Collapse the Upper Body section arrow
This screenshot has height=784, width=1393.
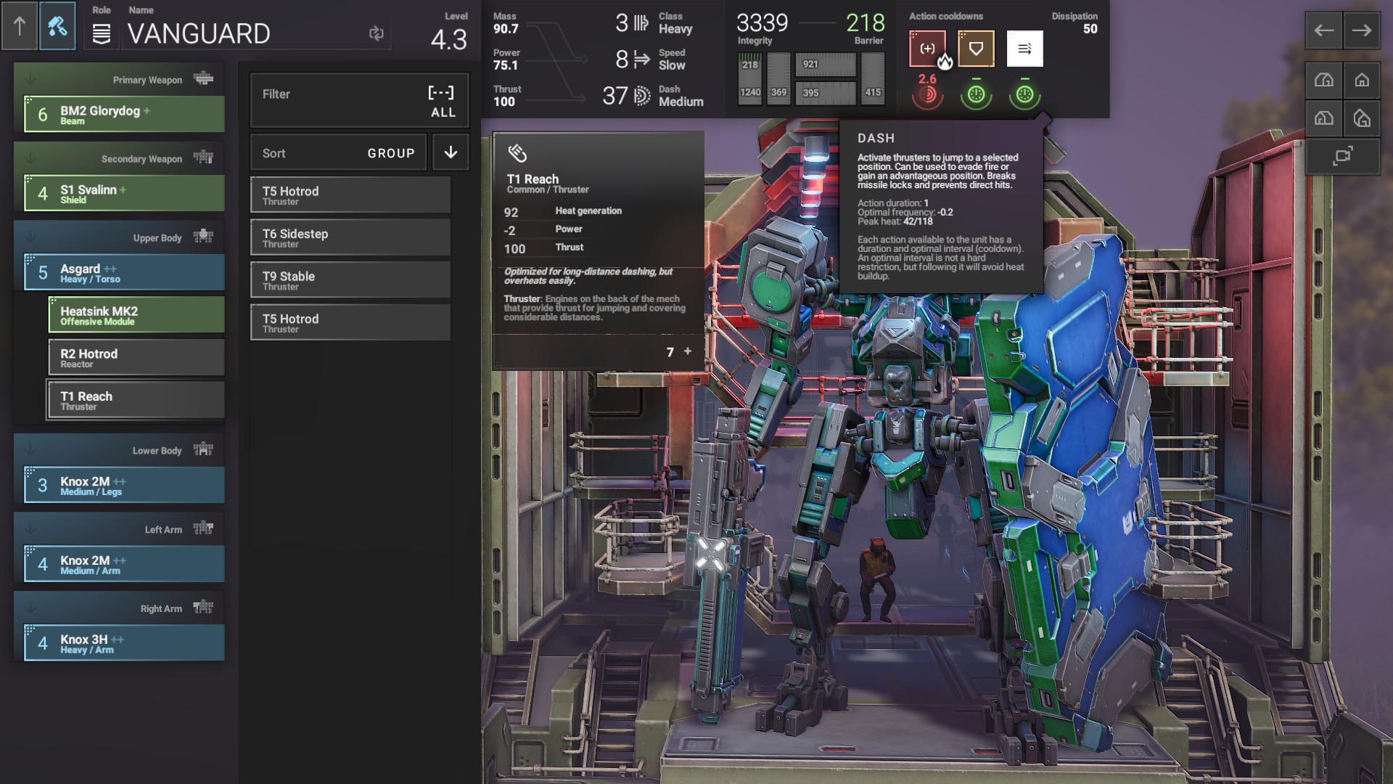pyautogui.click(x=30, y=237)
